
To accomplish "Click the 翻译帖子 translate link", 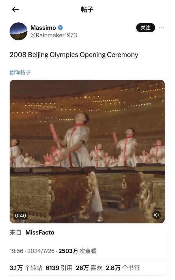I will coord(20,72).
